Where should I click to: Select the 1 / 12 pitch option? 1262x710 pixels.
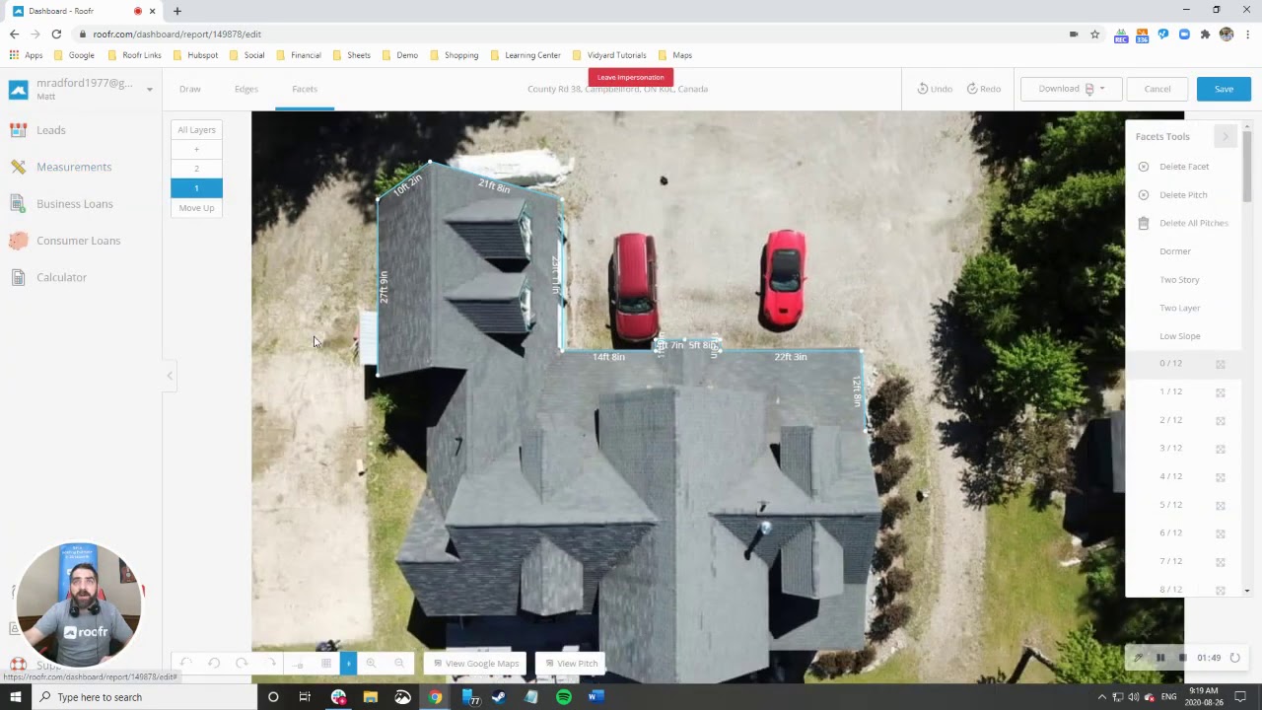(x=1183, y=392)
